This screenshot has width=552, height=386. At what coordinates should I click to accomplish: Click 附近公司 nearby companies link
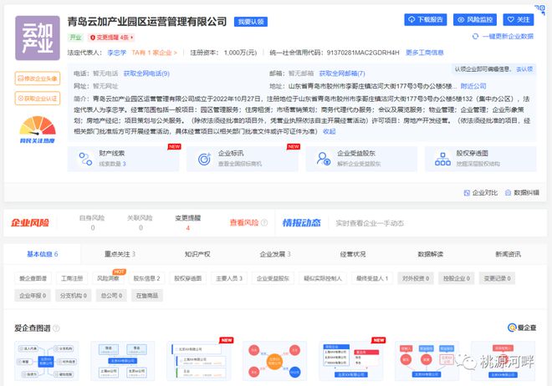click(x=473, y=86)
